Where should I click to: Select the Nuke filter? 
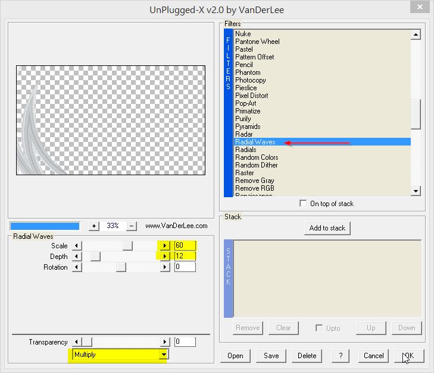pyautogui.click(x=243, y=34)
